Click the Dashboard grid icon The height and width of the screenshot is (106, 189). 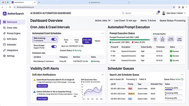tap(4, 22)
